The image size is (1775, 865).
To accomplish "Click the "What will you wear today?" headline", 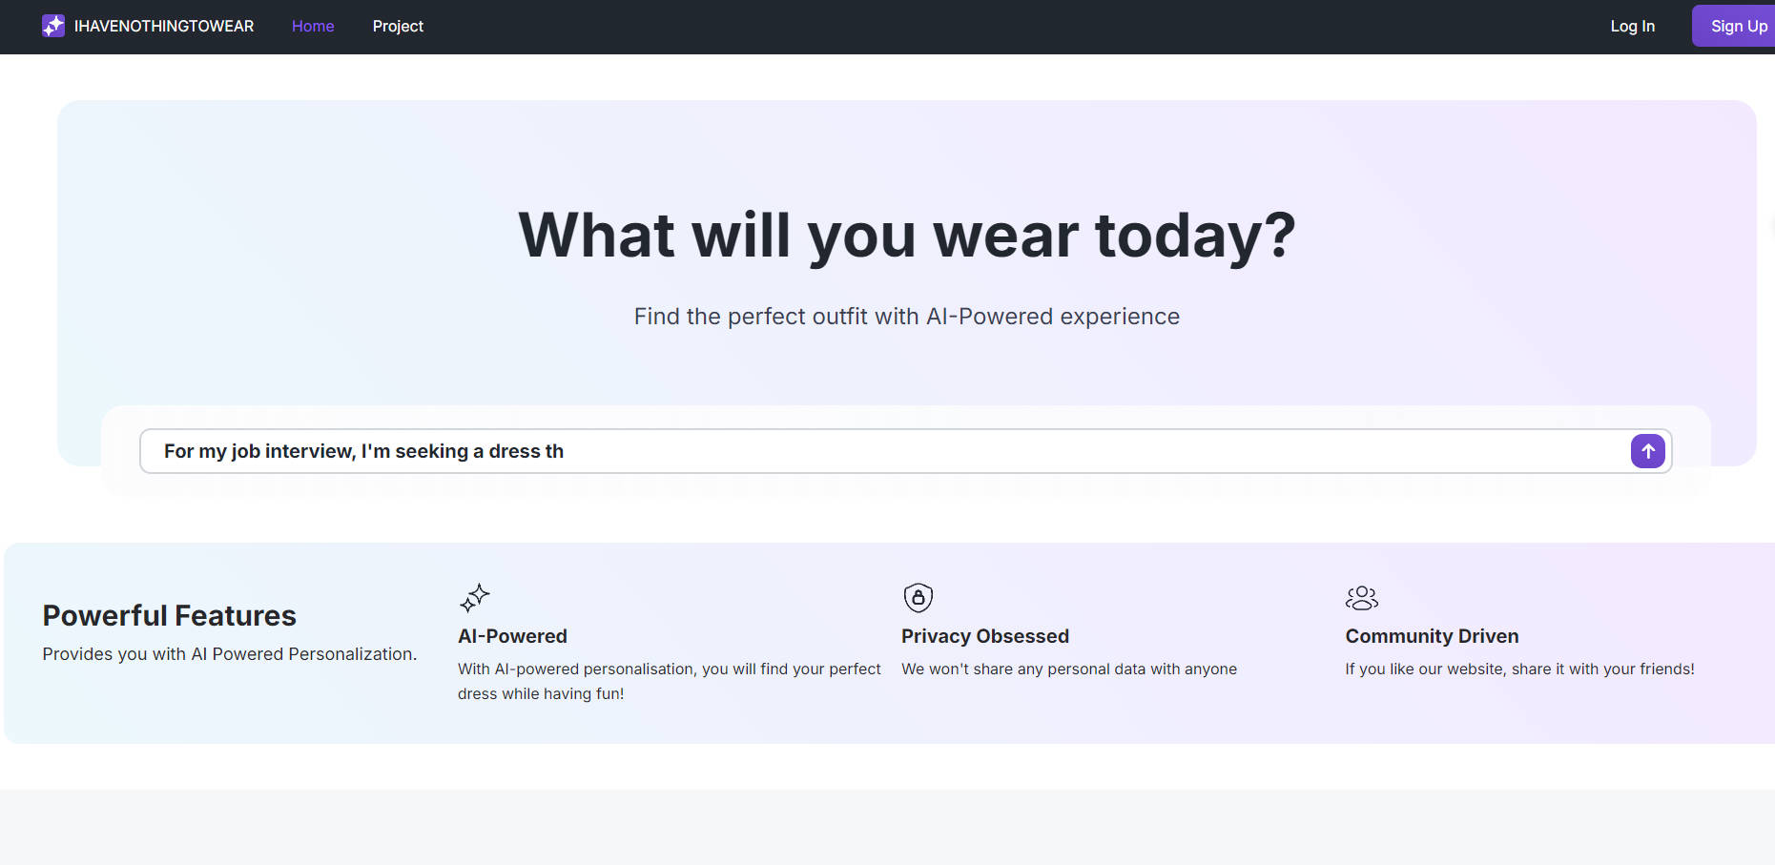I will coord(906,236).
